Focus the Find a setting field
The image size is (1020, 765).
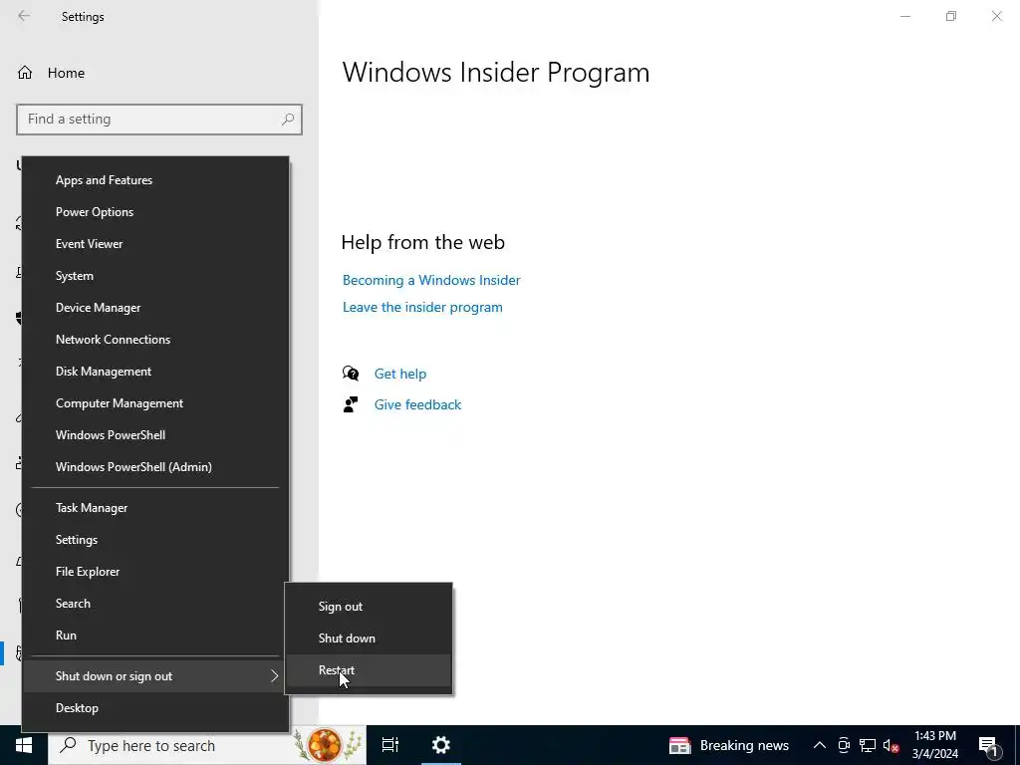[x=159, y=120]
